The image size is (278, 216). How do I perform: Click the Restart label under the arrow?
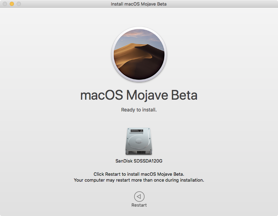click(139, 205)
